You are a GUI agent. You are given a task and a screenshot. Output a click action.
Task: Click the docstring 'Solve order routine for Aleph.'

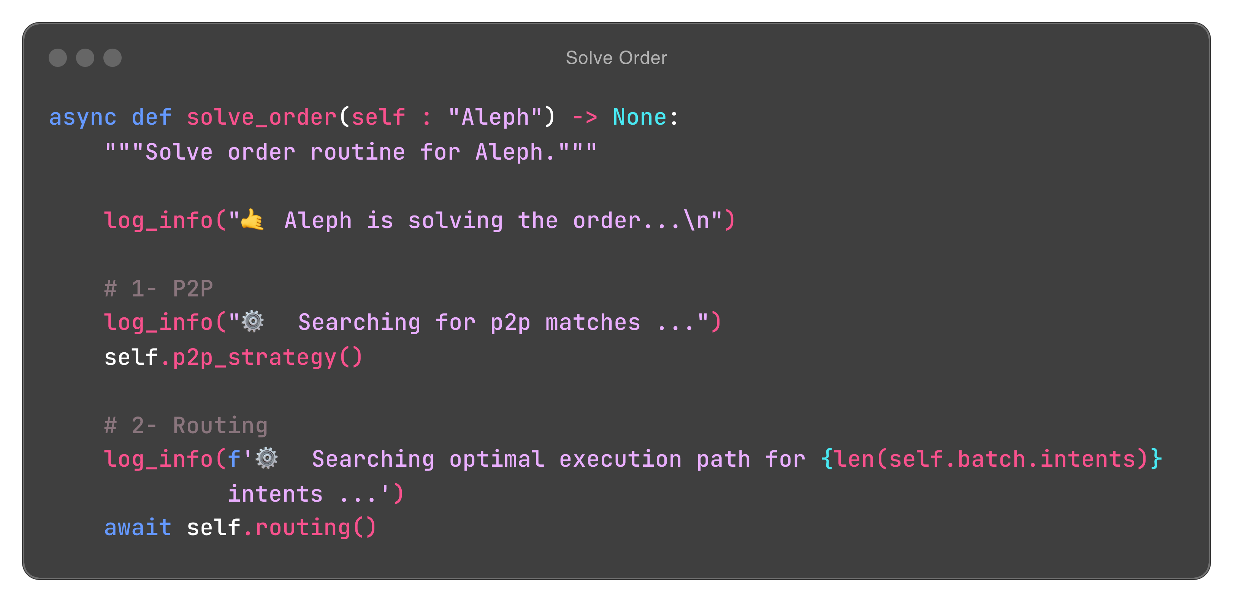[350, 152]
